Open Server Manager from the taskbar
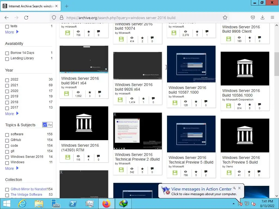279x209 pixels. point(56,204)
